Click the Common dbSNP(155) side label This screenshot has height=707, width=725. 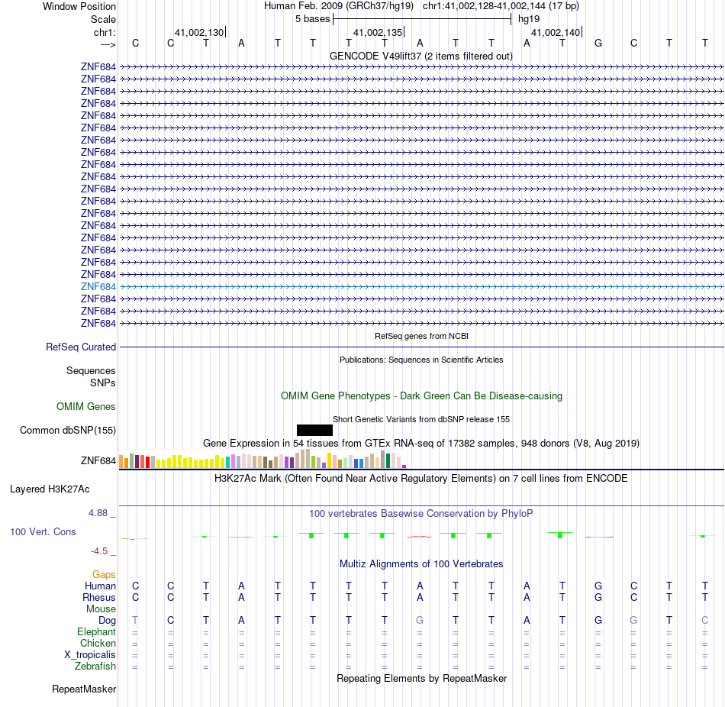(67, 431)
